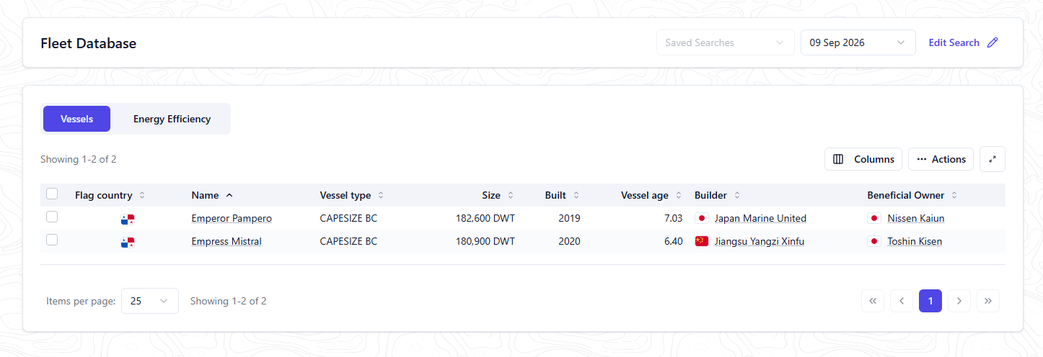Open the Nissen Kaiun owner link
Image resolution: width=1043 pixels, height=357 pixels.
click(x=916, y=218)
